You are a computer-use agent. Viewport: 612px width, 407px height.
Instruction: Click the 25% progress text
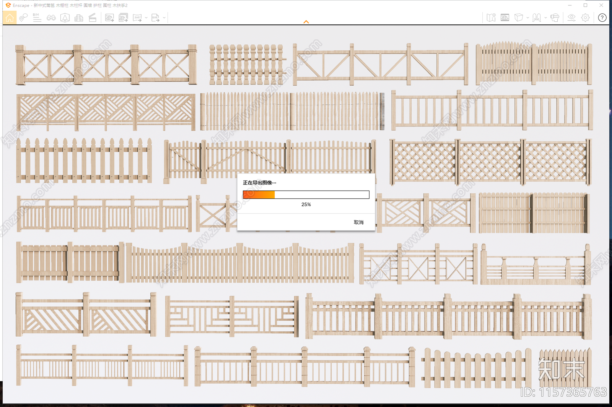pos(306,204)
